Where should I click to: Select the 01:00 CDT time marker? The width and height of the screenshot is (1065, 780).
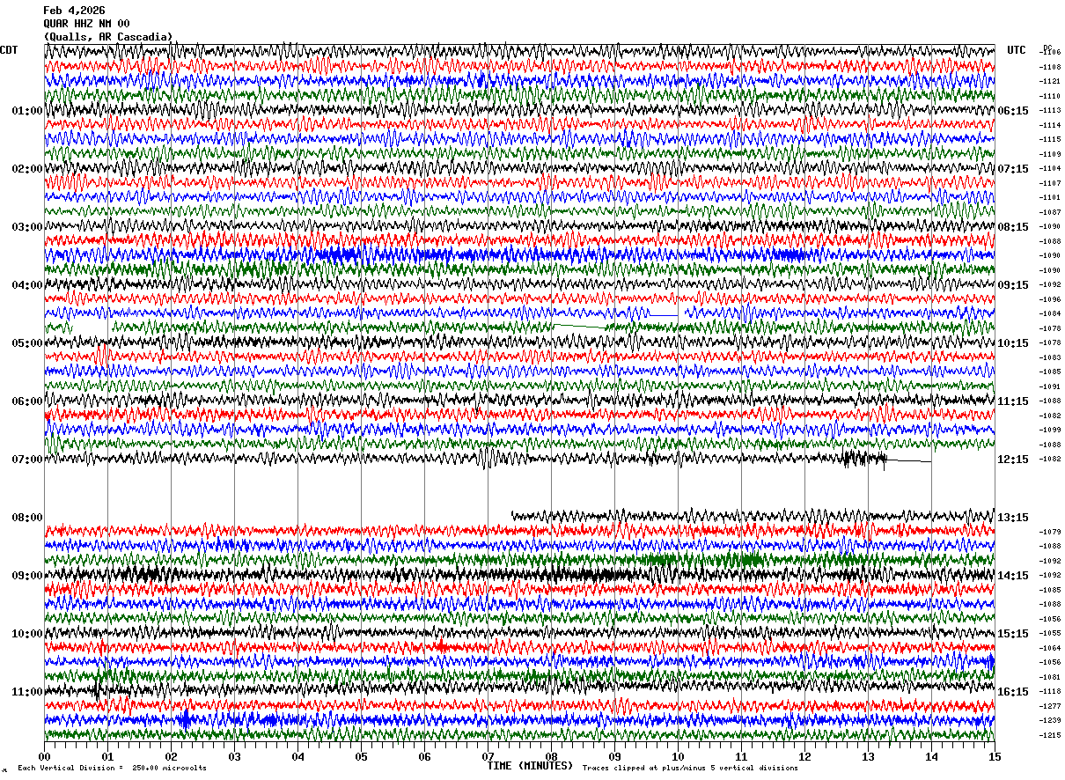pyautogui.click(x=26, y=111)
